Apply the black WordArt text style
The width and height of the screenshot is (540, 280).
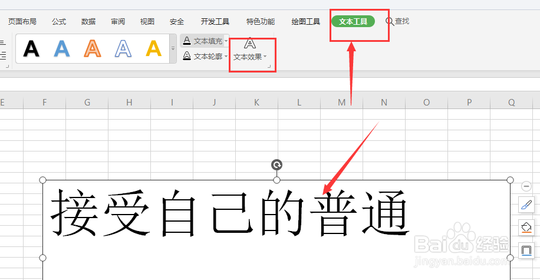[x=31, y=48]
